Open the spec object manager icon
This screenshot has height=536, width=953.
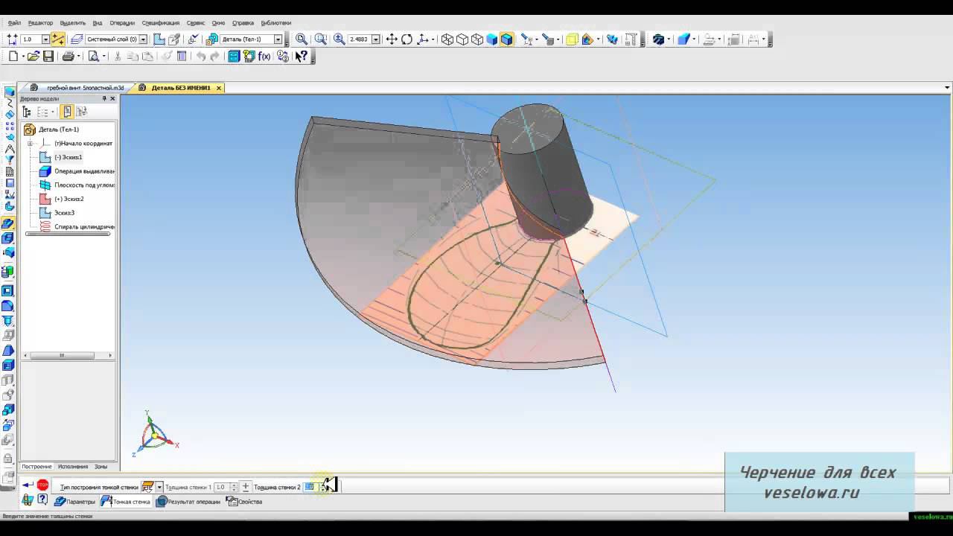(249, 57)
